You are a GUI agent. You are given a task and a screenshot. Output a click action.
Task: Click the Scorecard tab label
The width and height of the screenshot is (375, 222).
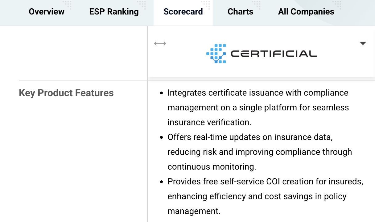coord(183,12)
